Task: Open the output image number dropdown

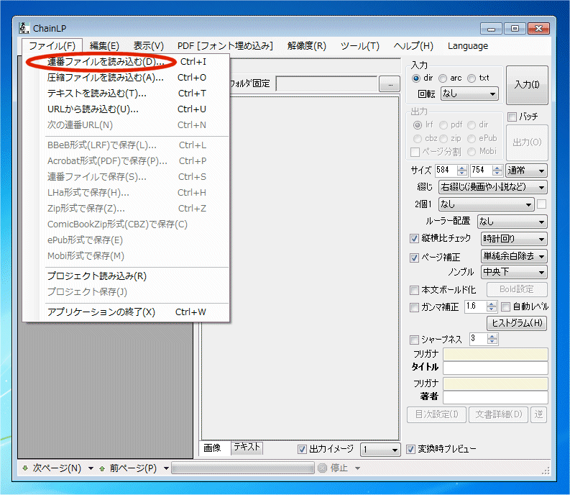Action: tap(380, 450)
